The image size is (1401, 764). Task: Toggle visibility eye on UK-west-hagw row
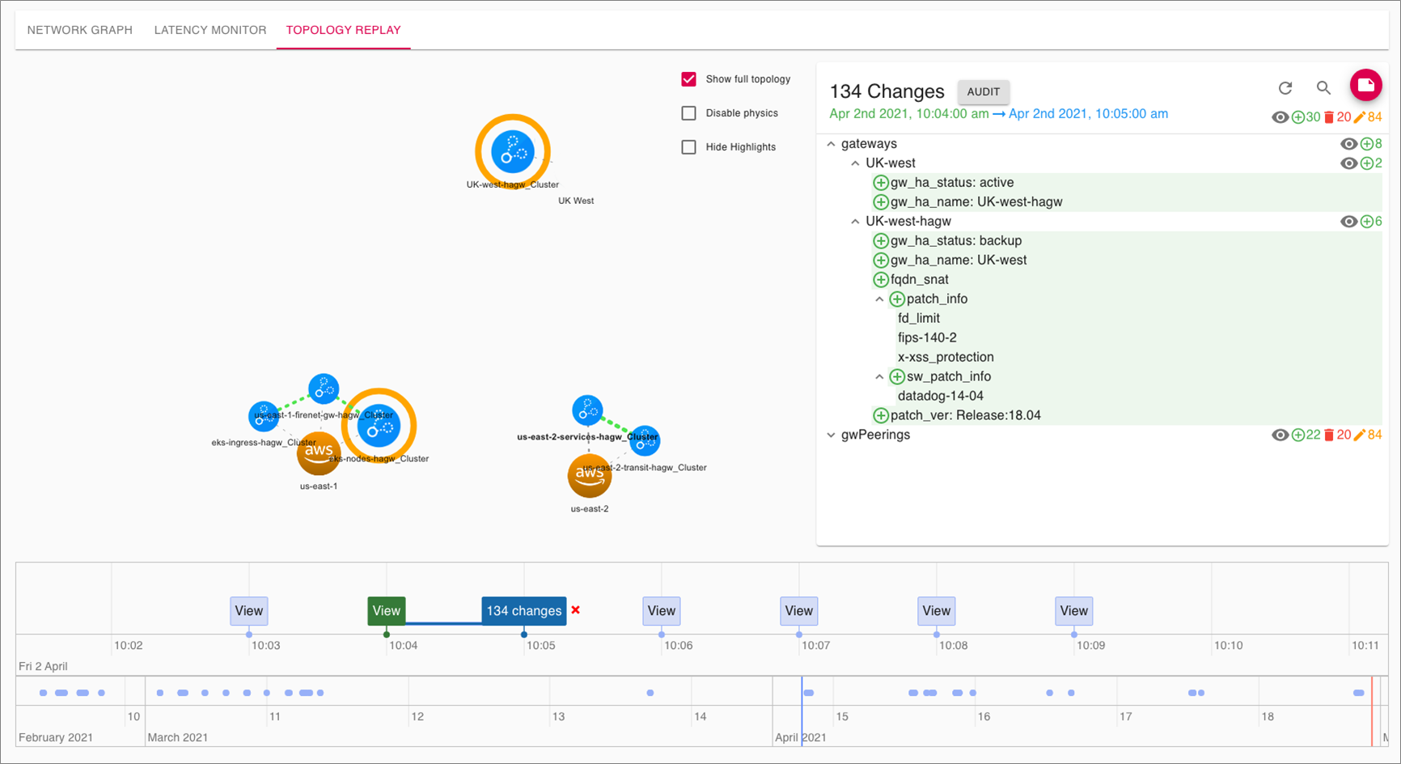(1348, 222)
